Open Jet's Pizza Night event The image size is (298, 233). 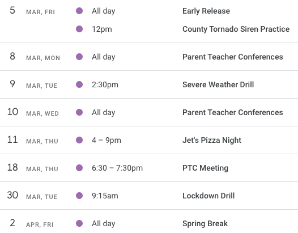pyautogui.click(x=212, y=140)
